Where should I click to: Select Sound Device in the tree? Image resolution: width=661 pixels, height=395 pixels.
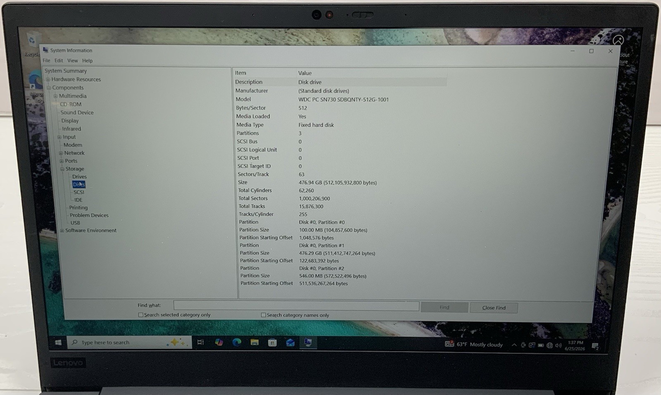coord(77,112)
